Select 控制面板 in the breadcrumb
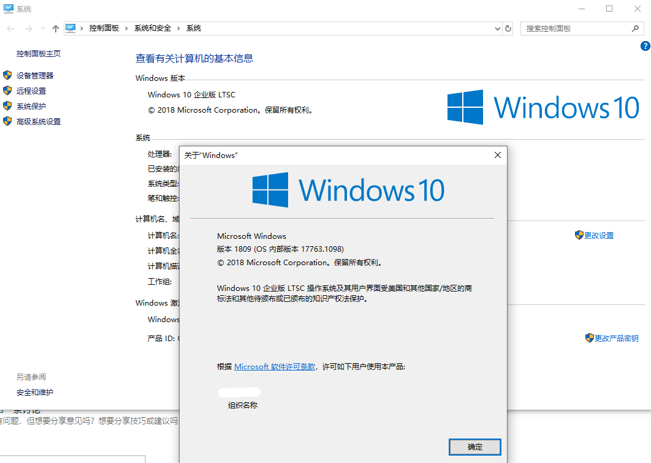This screenshot has height=463, width=651. tap(104, 28)
